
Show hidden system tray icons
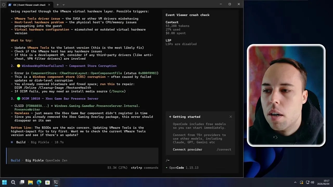[295, 182]
